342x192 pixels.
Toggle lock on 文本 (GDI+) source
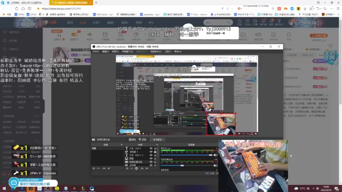point(155,148)
